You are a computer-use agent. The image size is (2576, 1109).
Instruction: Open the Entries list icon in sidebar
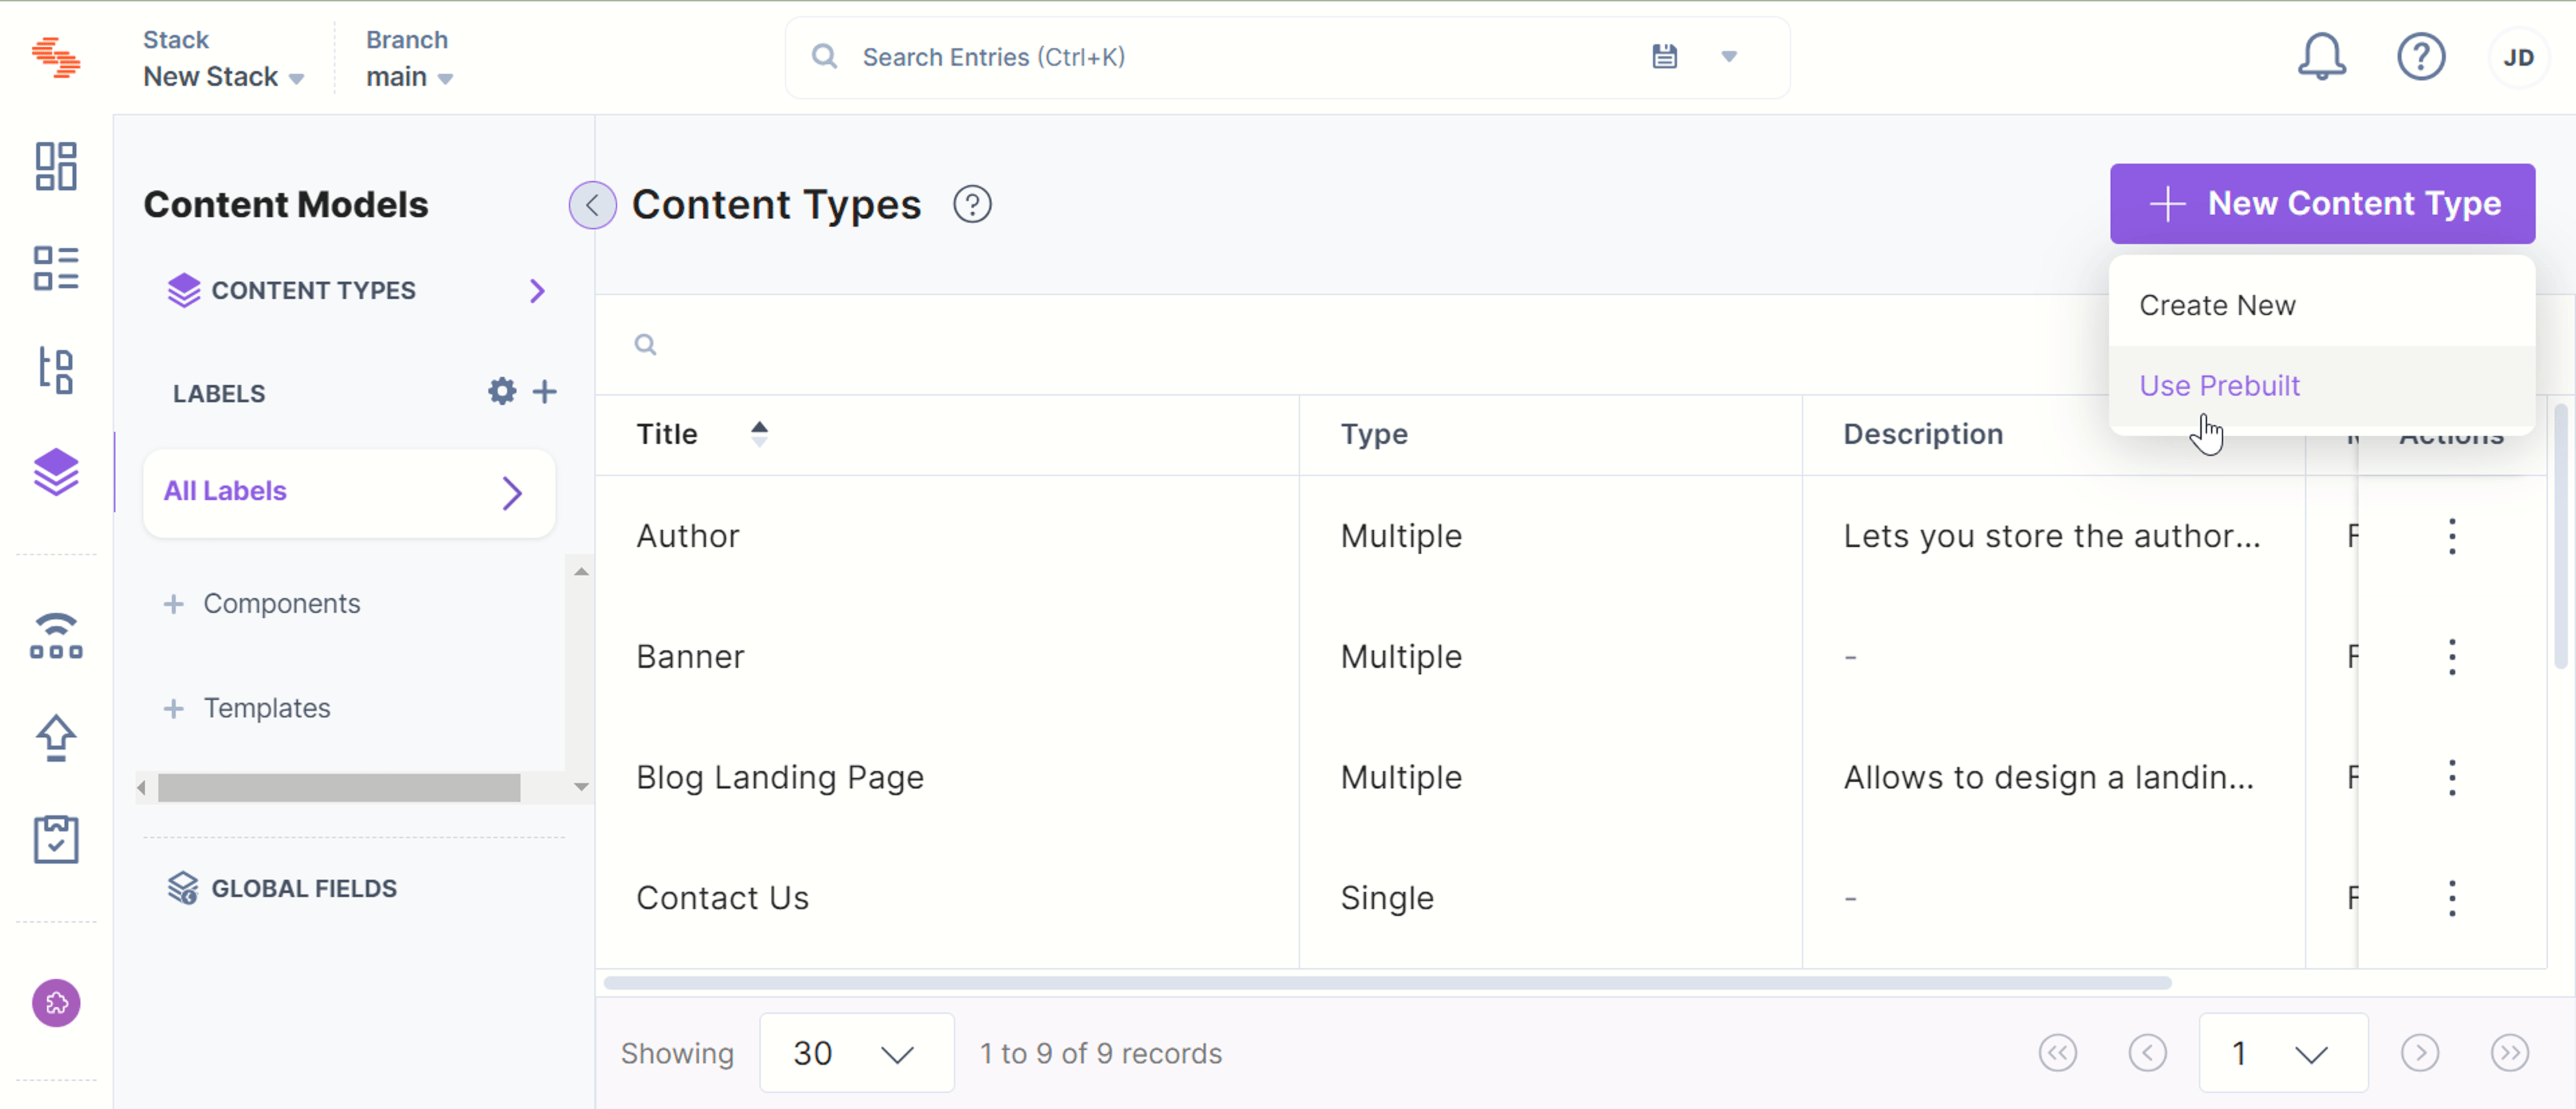click(x=56, y=268)
